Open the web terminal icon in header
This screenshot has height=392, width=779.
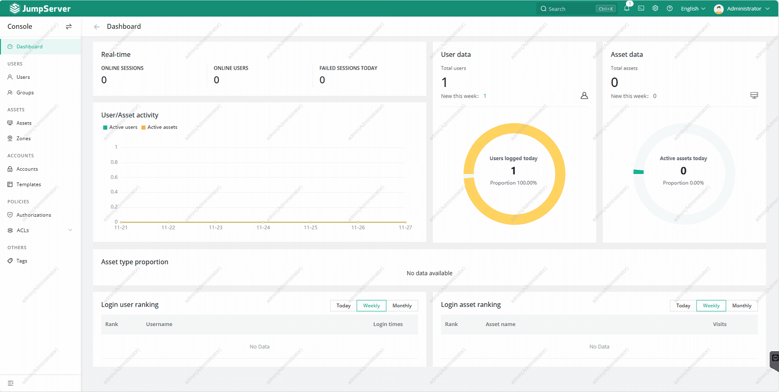coord(641,8)
